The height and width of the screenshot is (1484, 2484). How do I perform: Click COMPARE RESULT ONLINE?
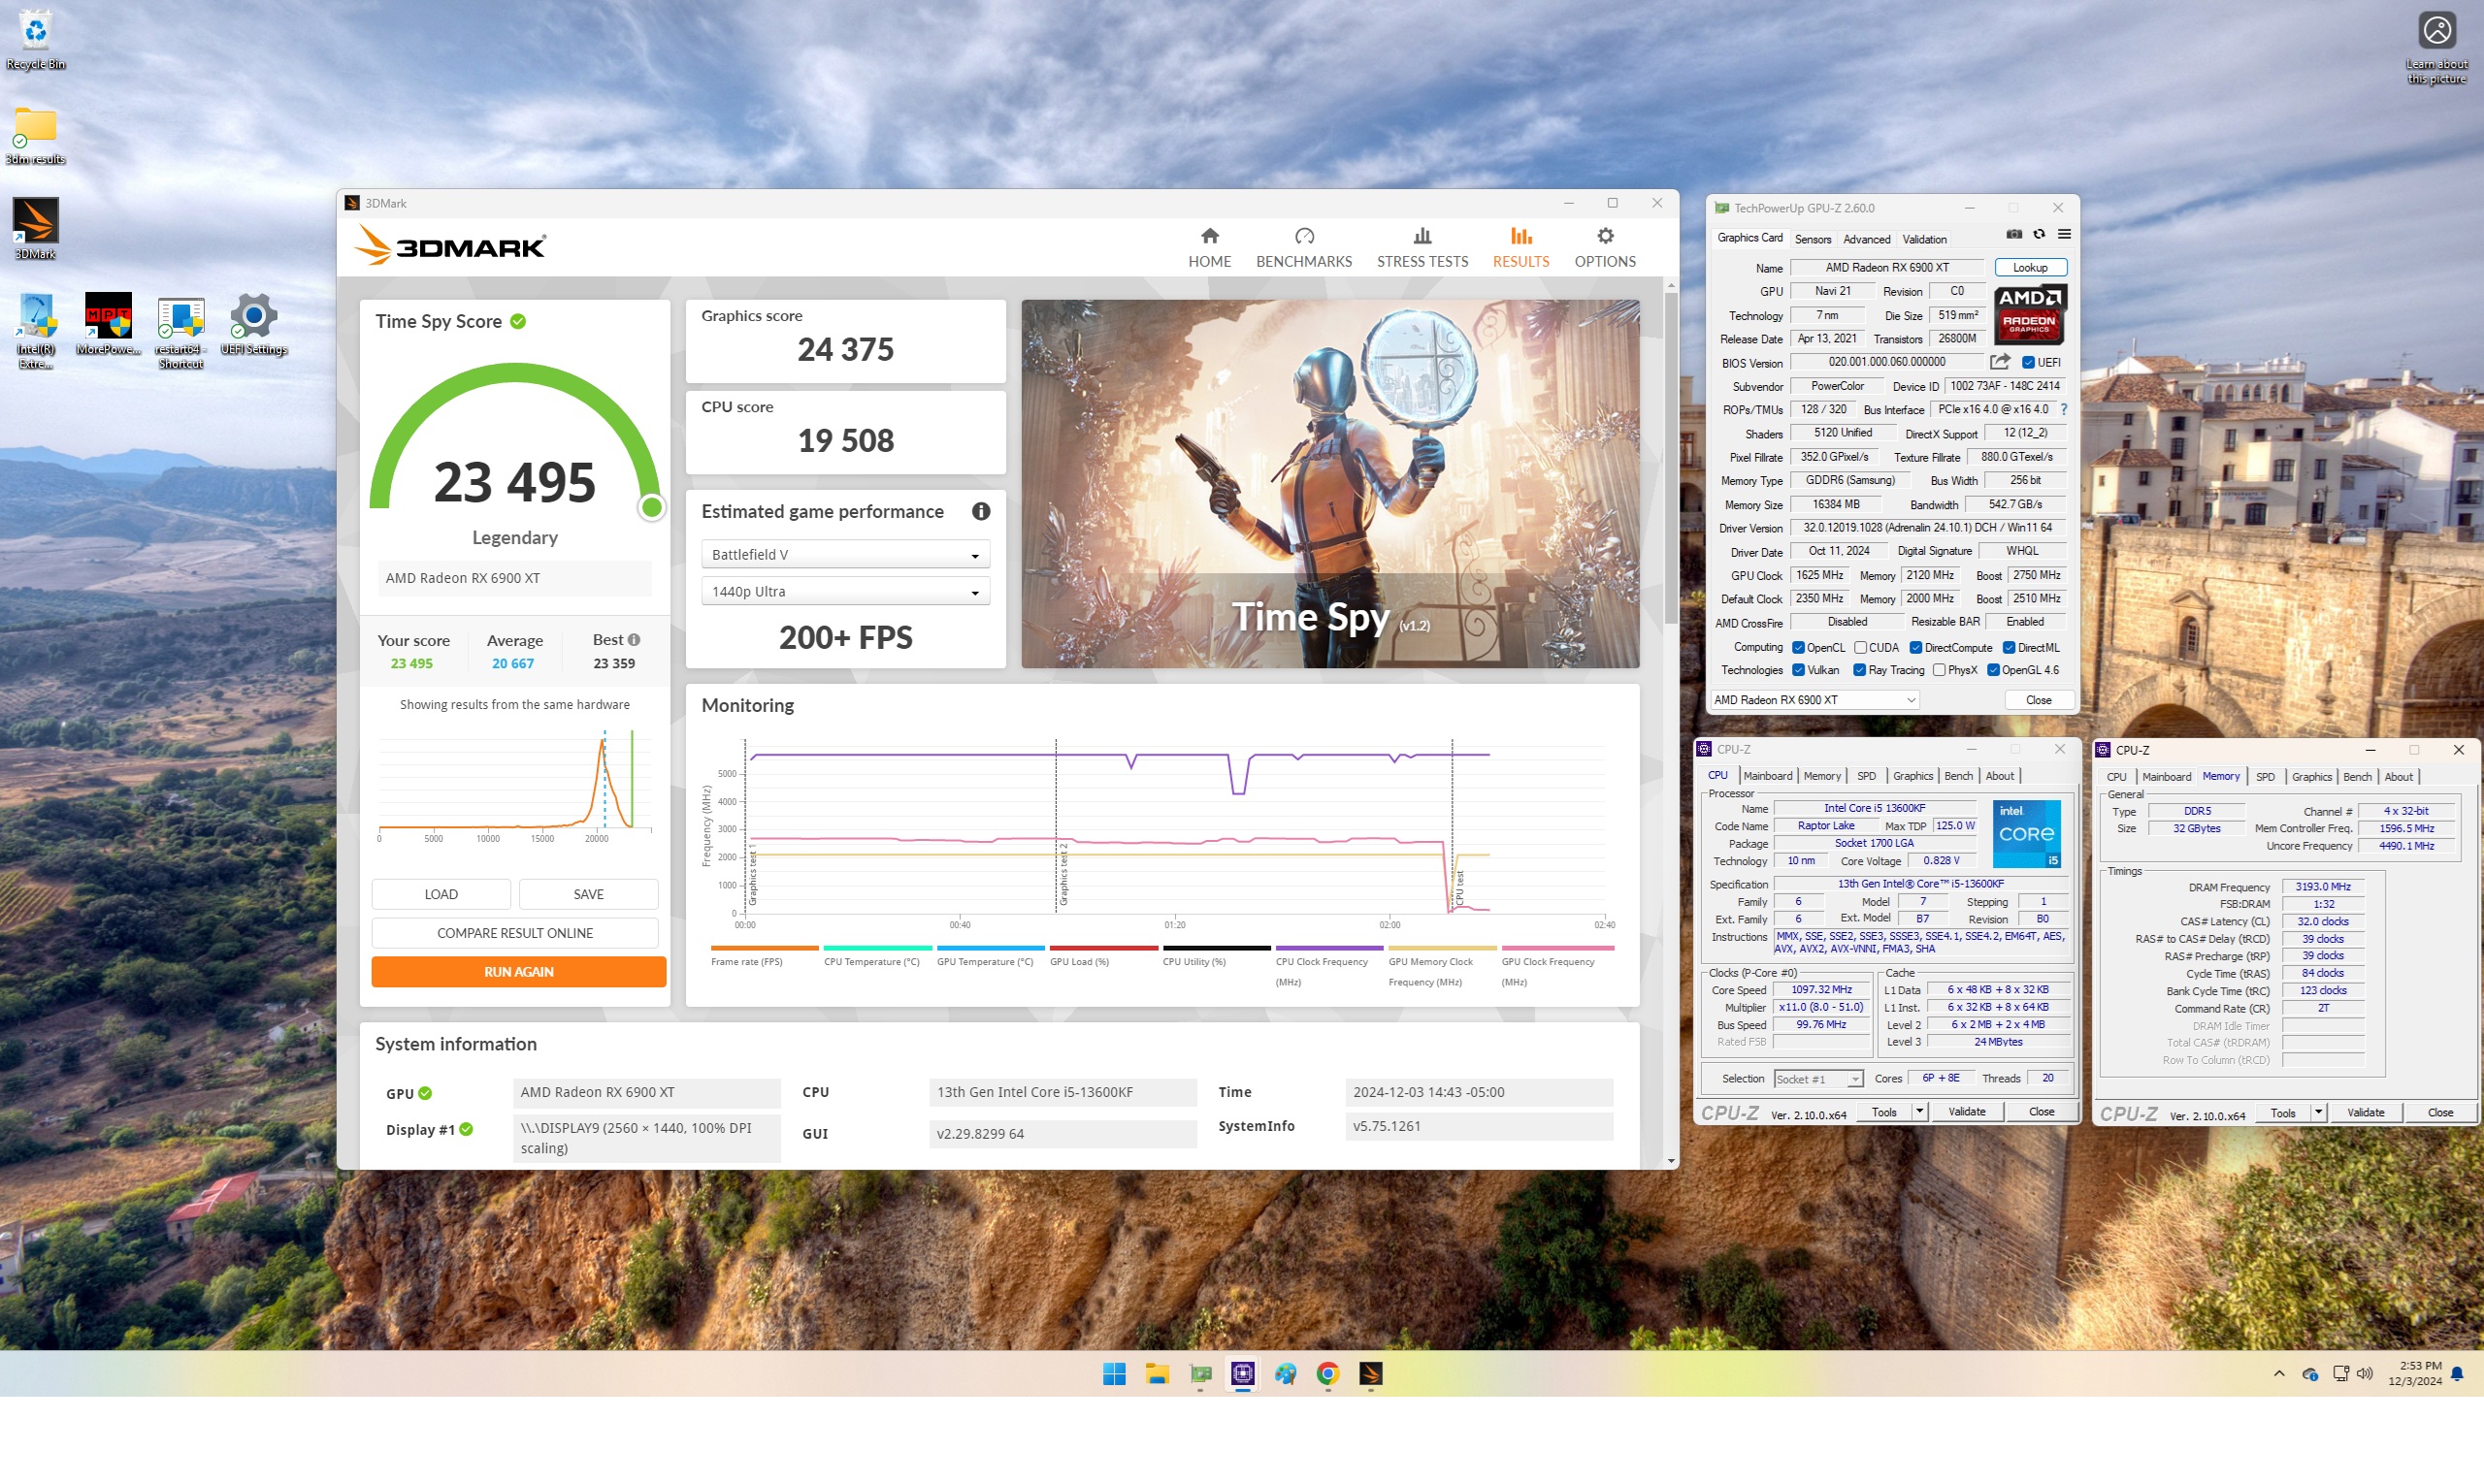pos(515,932)
